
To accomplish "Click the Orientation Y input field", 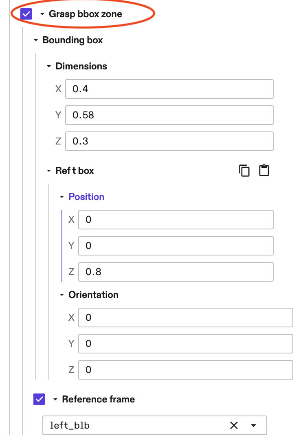I will point(185,344).
